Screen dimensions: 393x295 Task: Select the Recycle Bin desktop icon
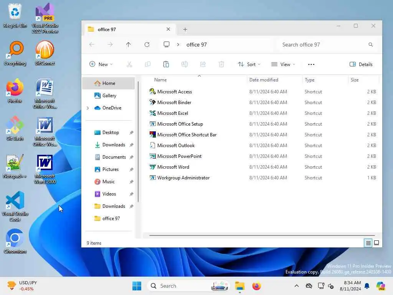pyautogui.click(x=15, y=15)
